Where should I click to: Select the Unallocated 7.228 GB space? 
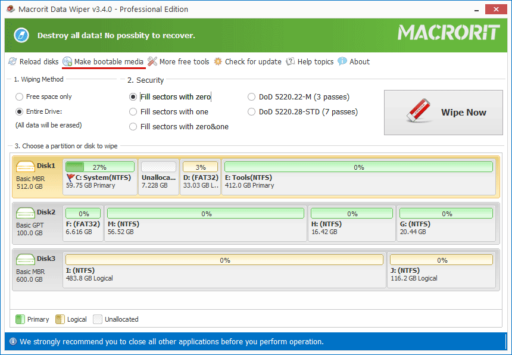(159, 177)
